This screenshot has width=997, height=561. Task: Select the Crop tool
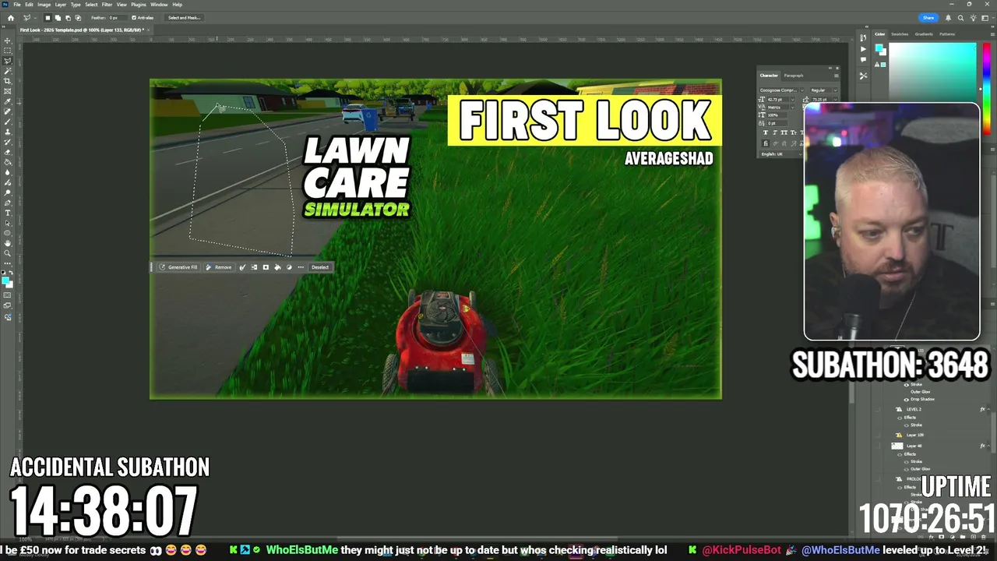click(8, 81)
